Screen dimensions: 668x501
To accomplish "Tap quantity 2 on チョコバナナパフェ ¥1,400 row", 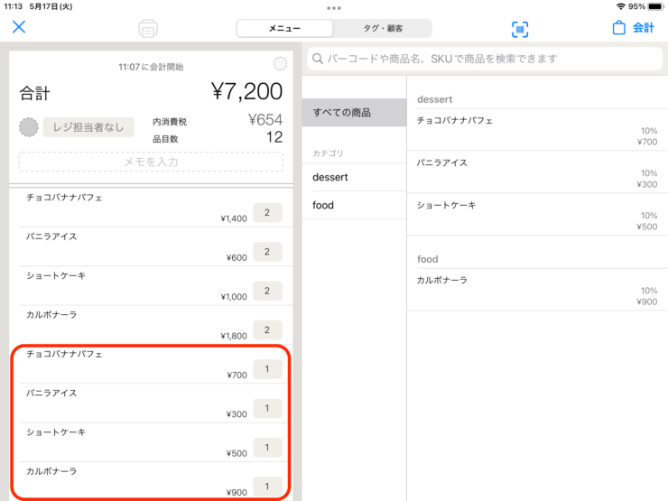I will (267, 212).
